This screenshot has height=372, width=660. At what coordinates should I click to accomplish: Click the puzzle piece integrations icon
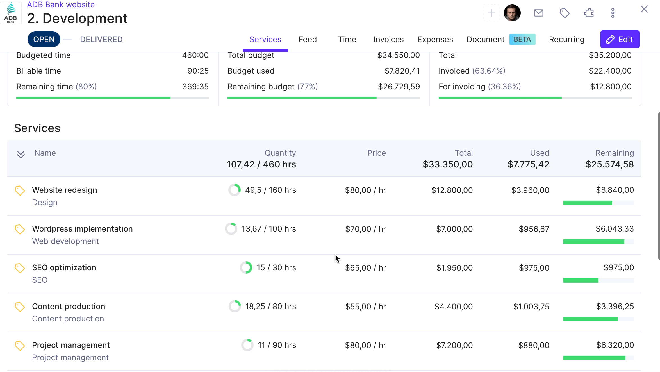589,13
